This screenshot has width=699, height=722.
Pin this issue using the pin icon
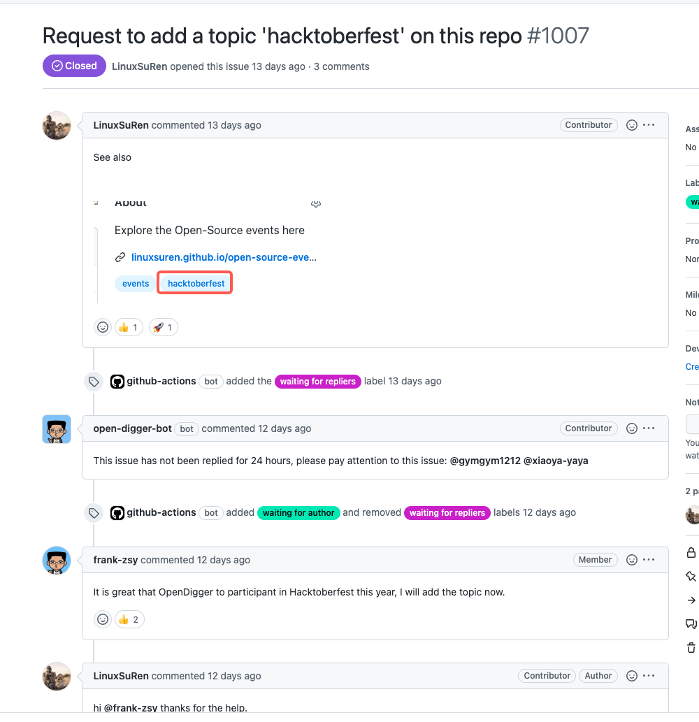click(691, 576)
